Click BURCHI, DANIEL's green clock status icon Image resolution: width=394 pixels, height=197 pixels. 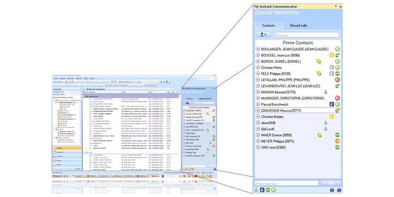[337, 61]
